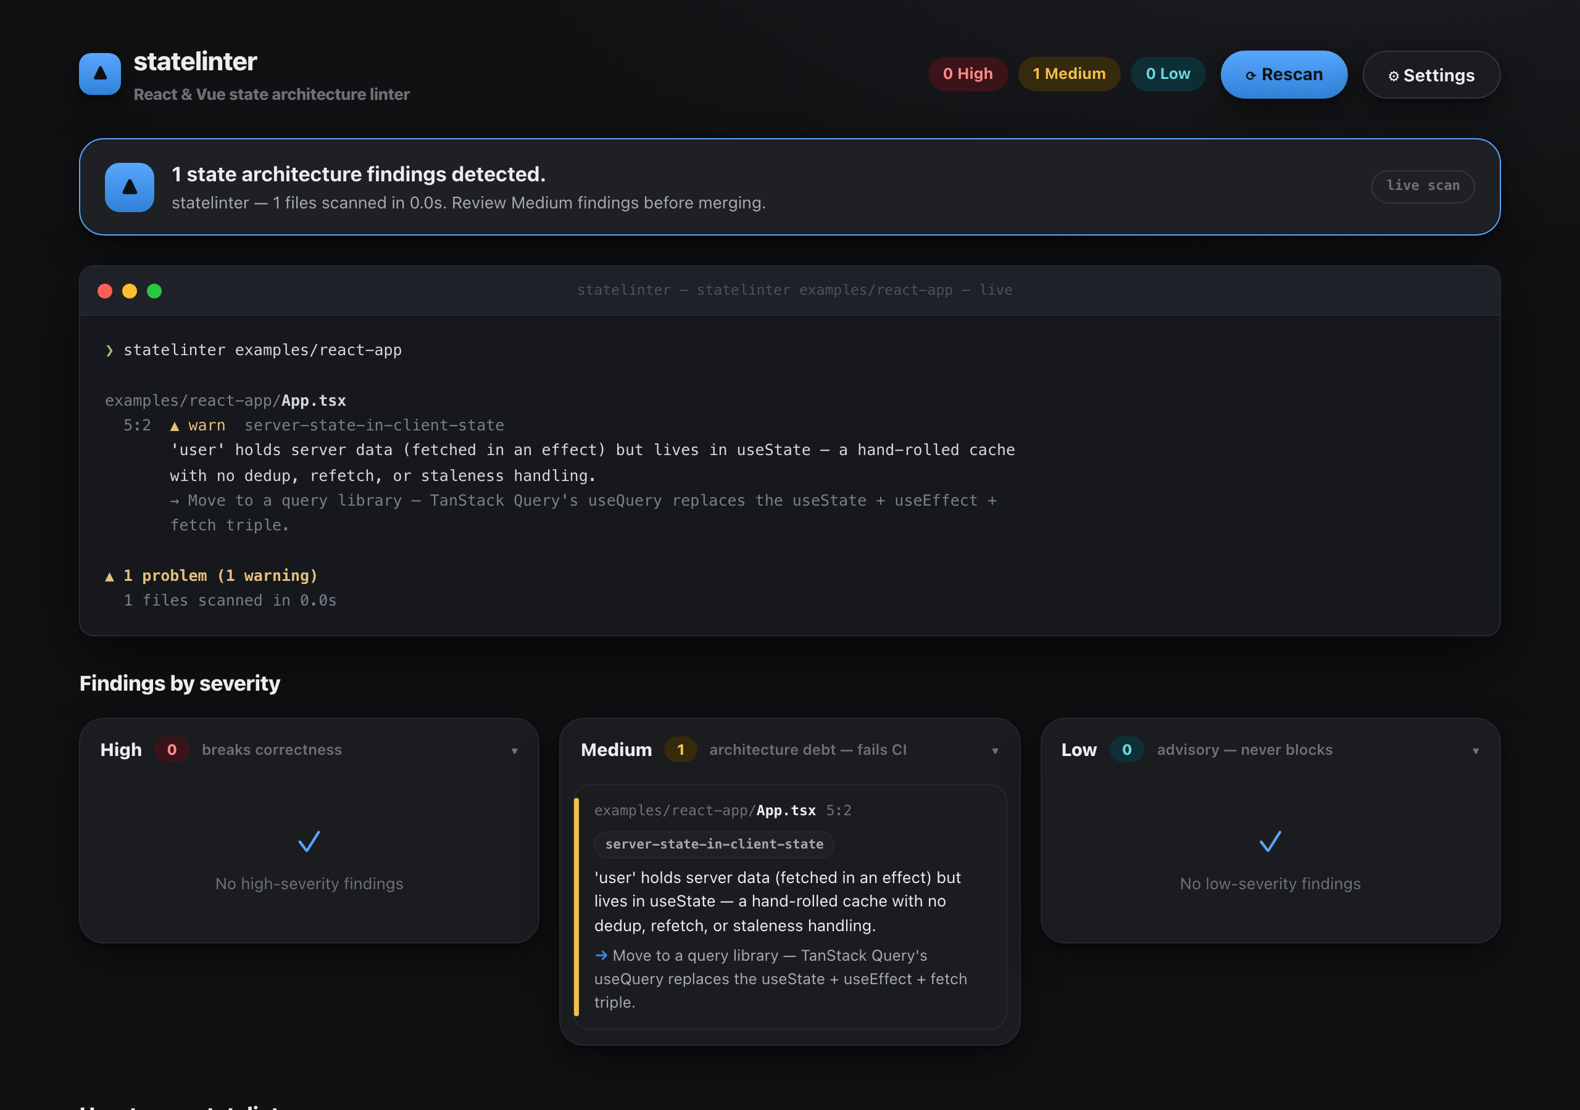Screen dimensions: 1580x1110
Task: Rescan the project
Action: point(1283,74)
